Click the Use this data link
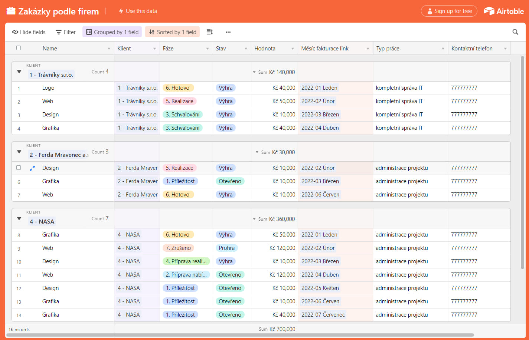This screenshot has width=529, height=340. (x=137, y=11)
